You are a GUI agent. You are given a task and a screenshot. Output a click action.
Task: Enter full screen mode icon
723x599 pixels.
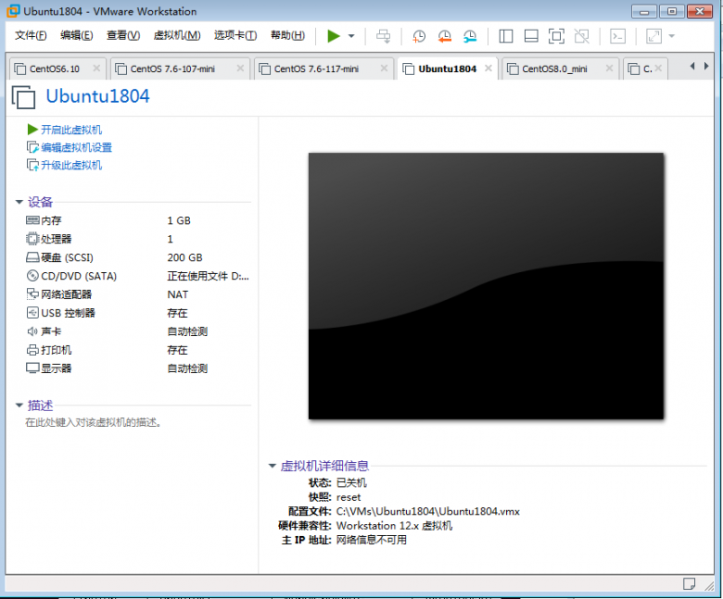pos(556,36)
